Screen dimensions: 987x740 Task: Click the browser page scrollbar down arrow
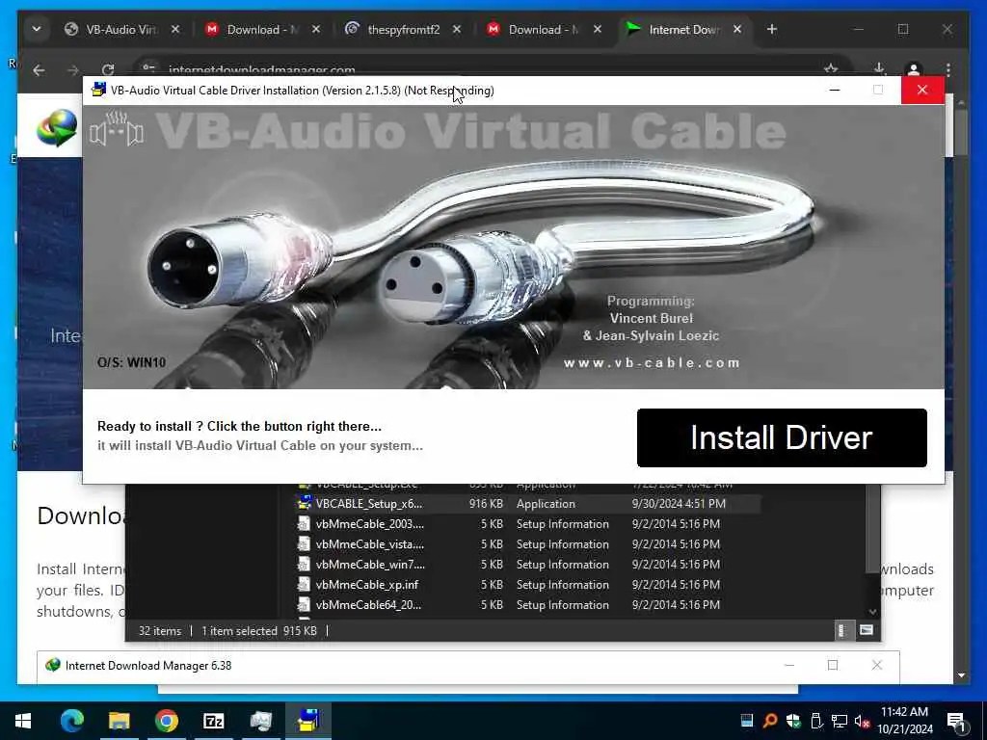[x=961, y=675]
